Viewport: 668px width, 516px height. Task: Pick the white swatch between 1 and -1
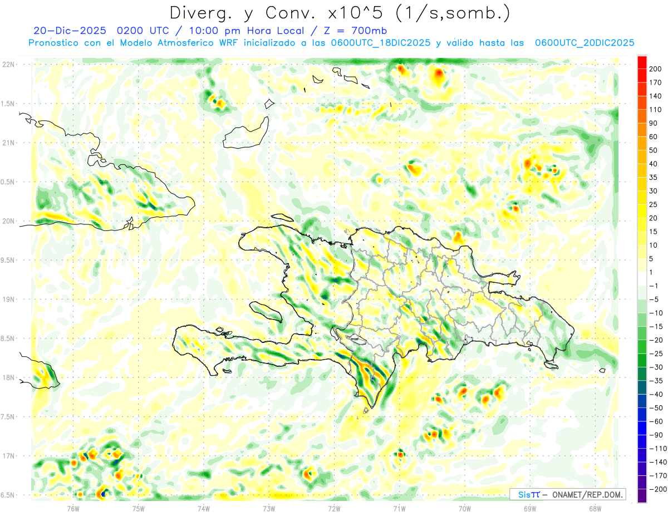click(642, 279)
